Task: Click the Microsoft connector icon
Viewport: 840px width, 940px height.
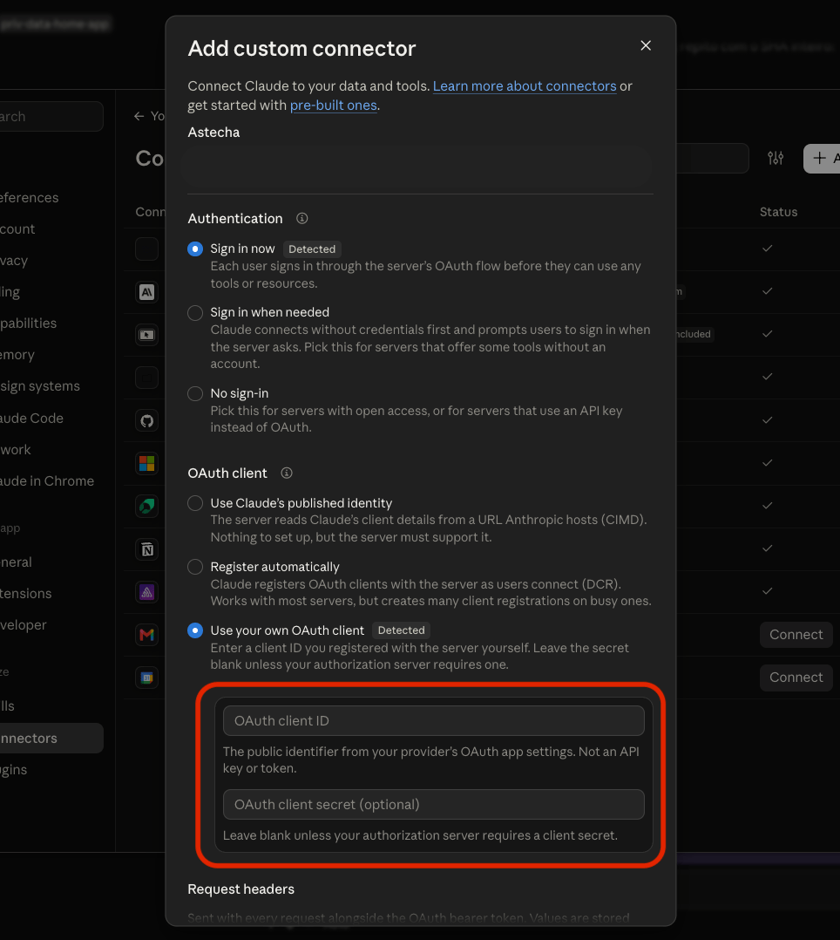Action: [x=146, y=463]
